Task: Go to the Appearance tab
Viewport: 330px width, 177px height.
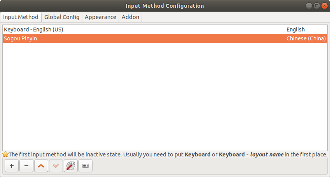Action: click(x=100, y=17)
